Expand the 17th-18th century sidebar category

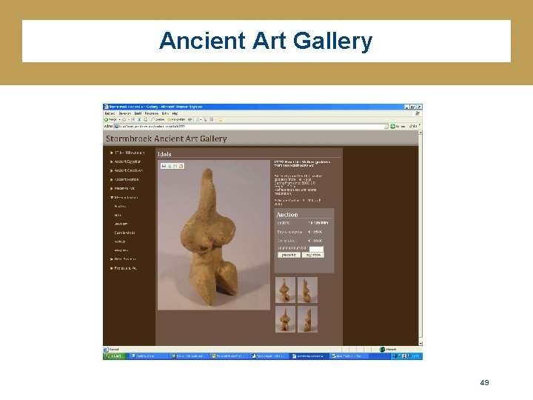click(x=127, y=153)
